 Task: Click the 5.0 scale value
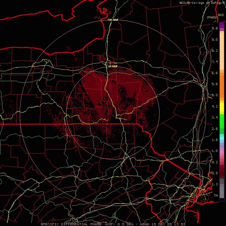point(215,95)
